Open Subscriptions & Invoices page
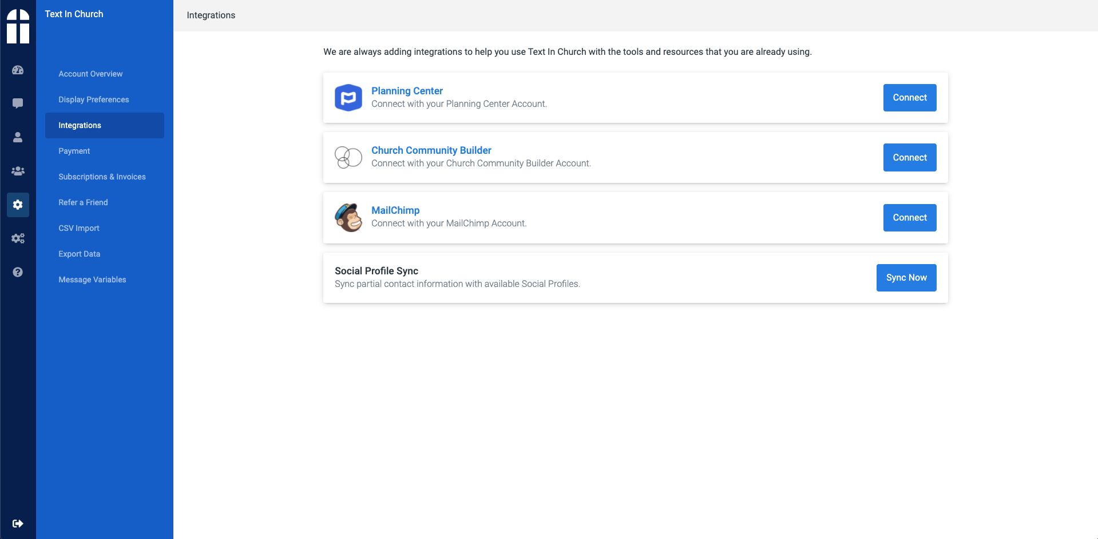 102,177
